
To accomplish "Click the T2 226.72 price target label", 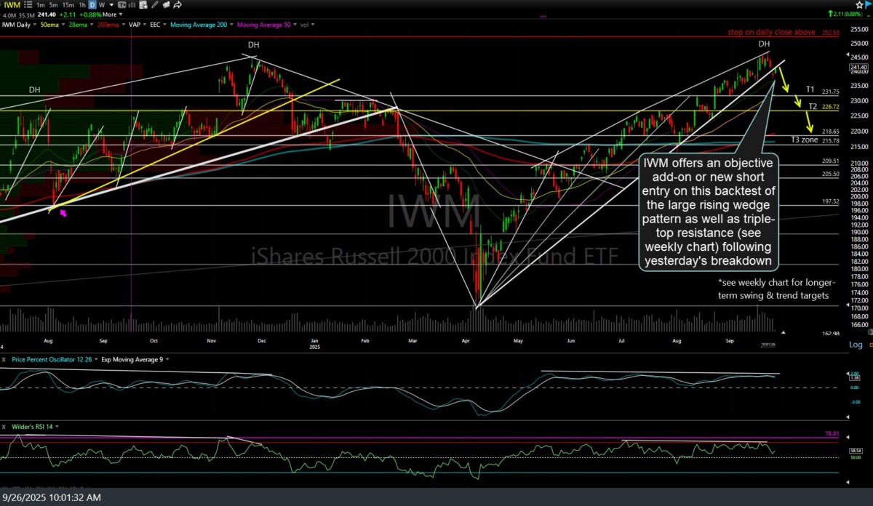I will pos(821,106).
